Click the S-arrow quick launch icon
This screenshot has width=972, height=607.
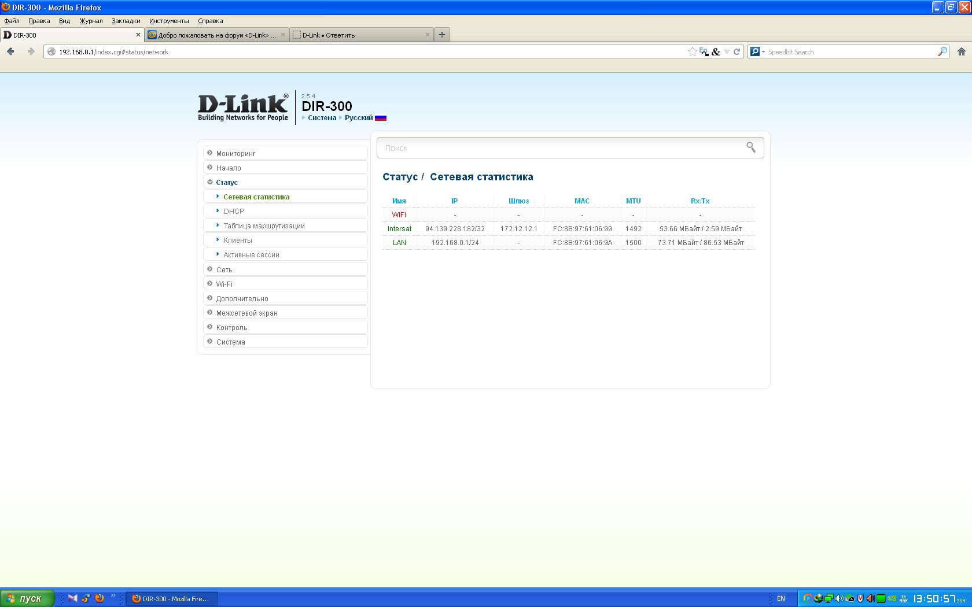(86, 598)
